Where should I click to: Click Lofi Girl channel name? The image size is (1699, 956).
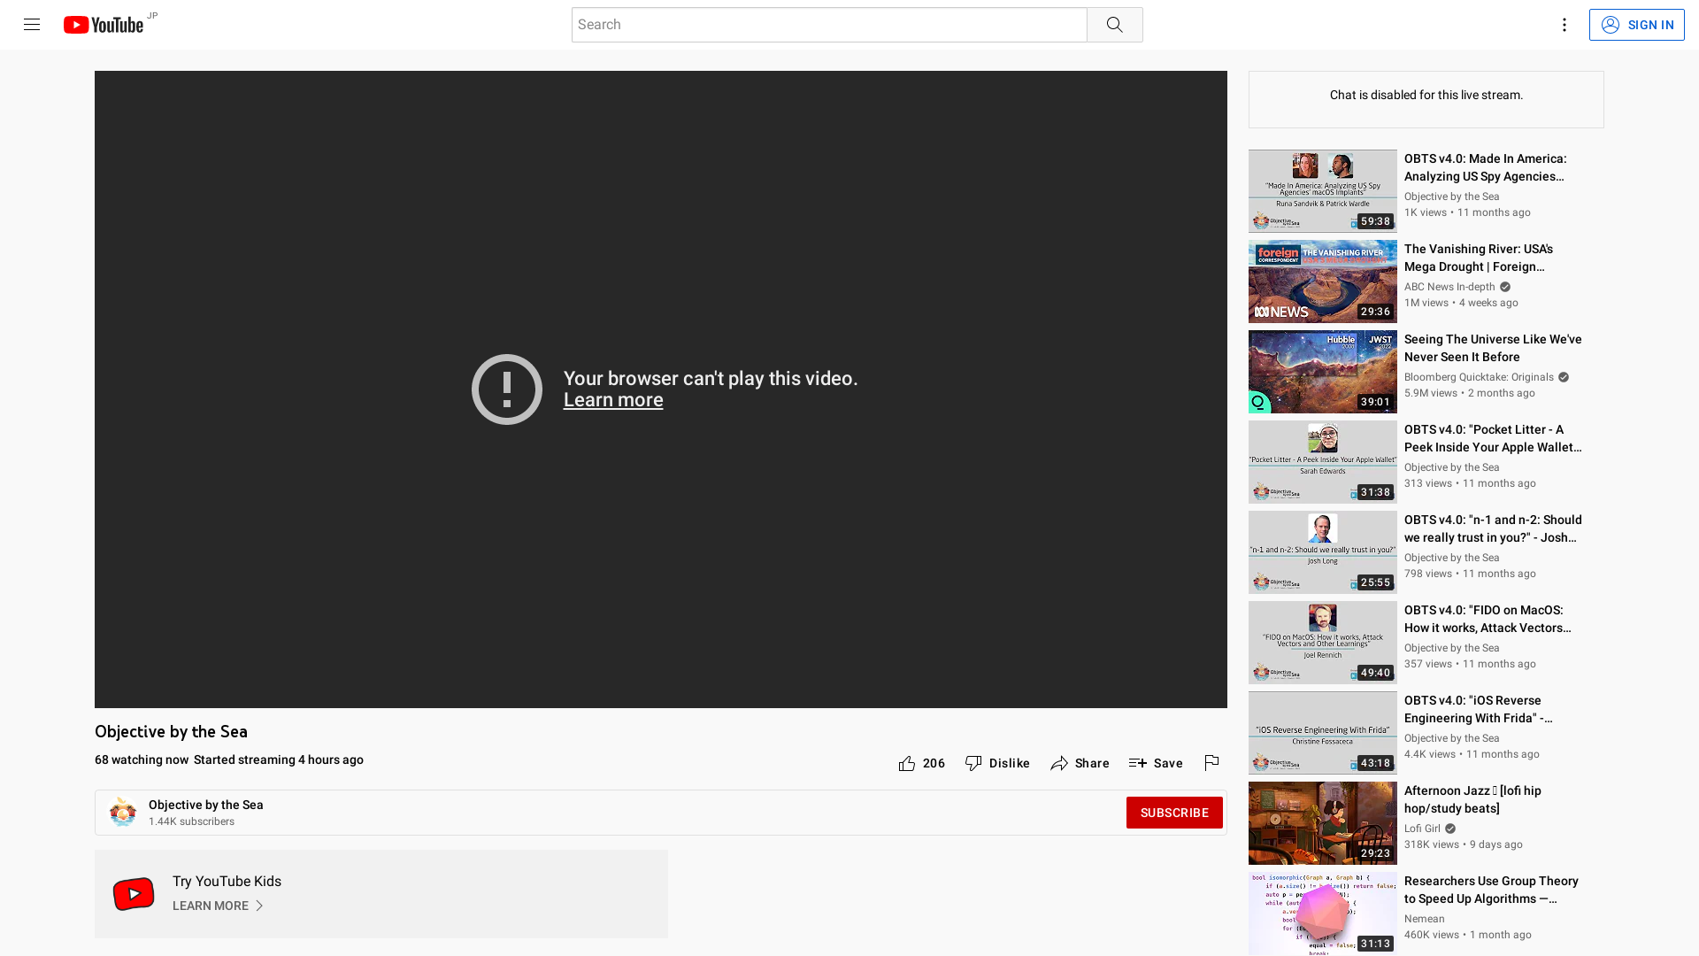(1421, 829)
